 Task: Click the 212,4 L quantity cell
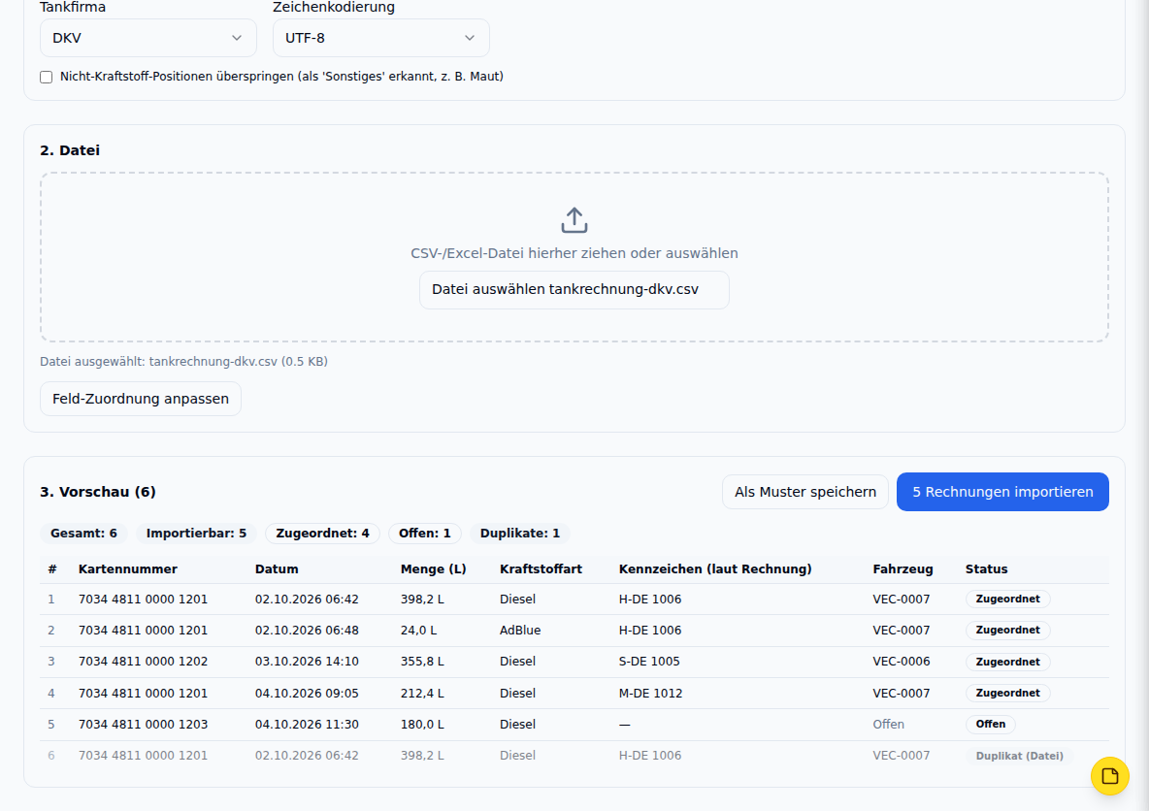pos(422,693)
